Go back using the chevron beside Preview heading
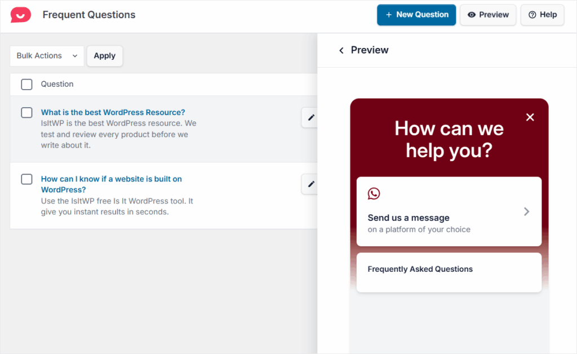This screenshot has height=354, width=577. [x=341, y=50]
